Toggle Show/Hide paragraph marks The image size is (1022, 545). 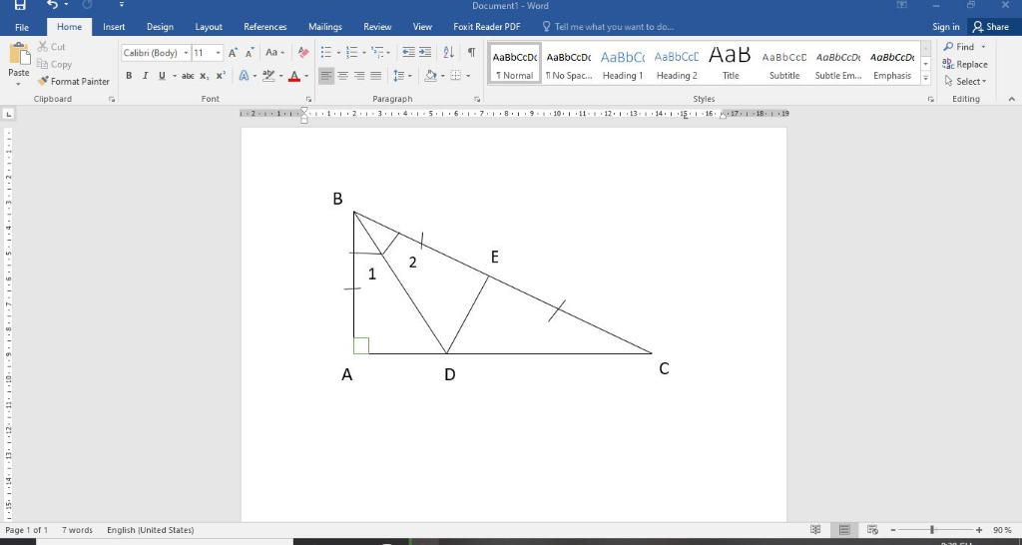(471, 53)
